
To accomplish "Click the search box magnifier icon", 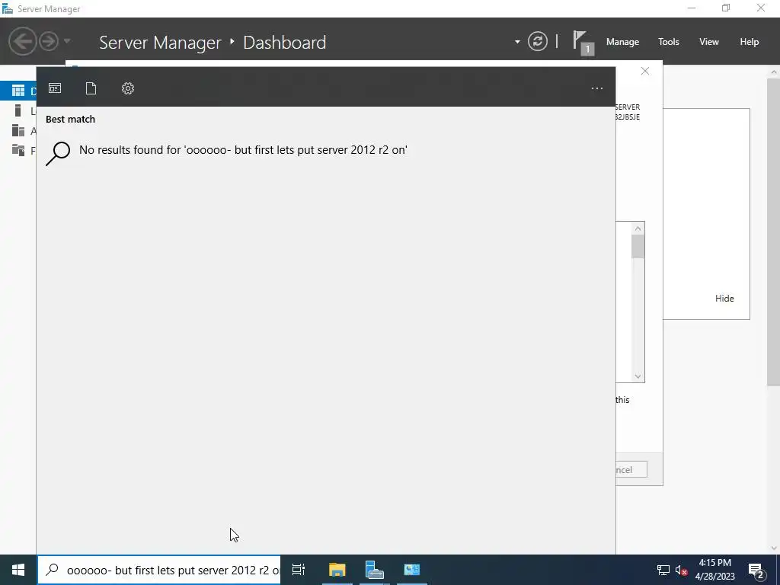I will click(53, 570).
